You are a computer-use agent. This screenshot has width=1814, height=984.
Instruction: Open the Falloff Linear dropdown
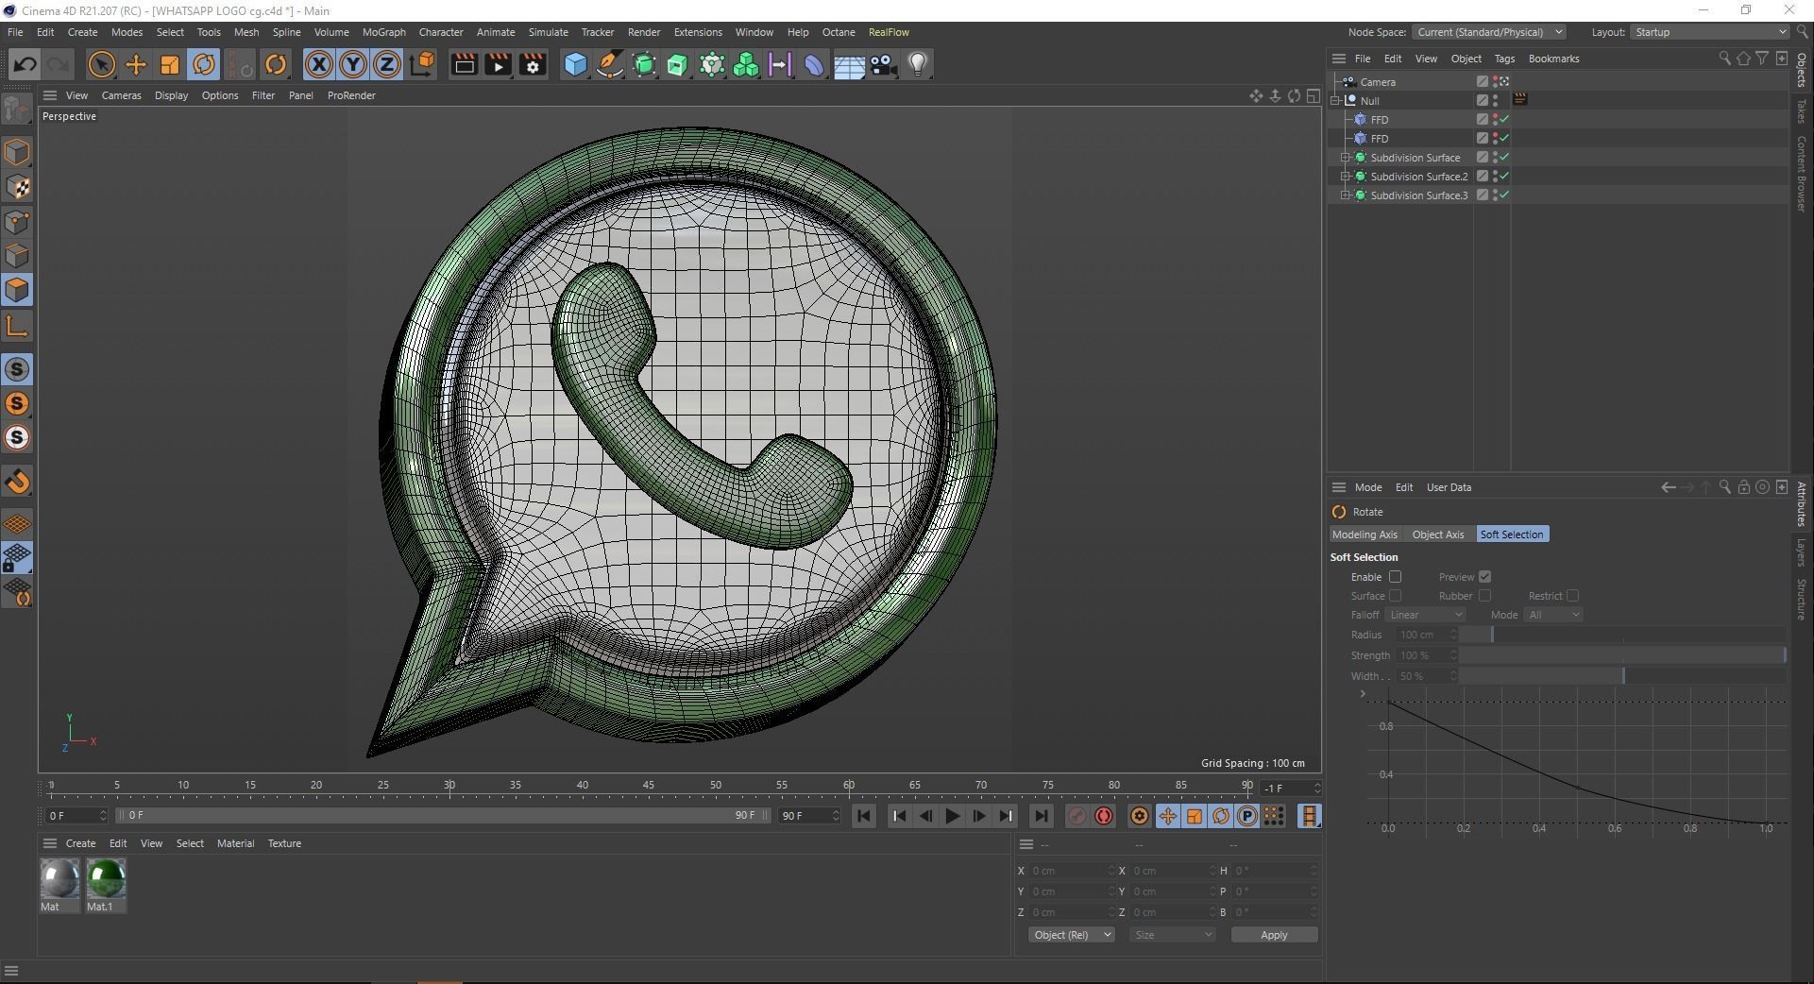click(1426, 615)
